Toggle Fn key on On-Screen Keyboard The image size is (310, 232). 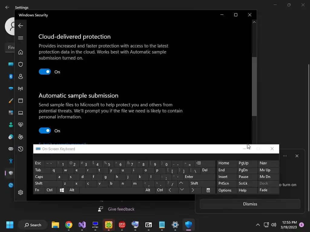[x=39, y=190]
